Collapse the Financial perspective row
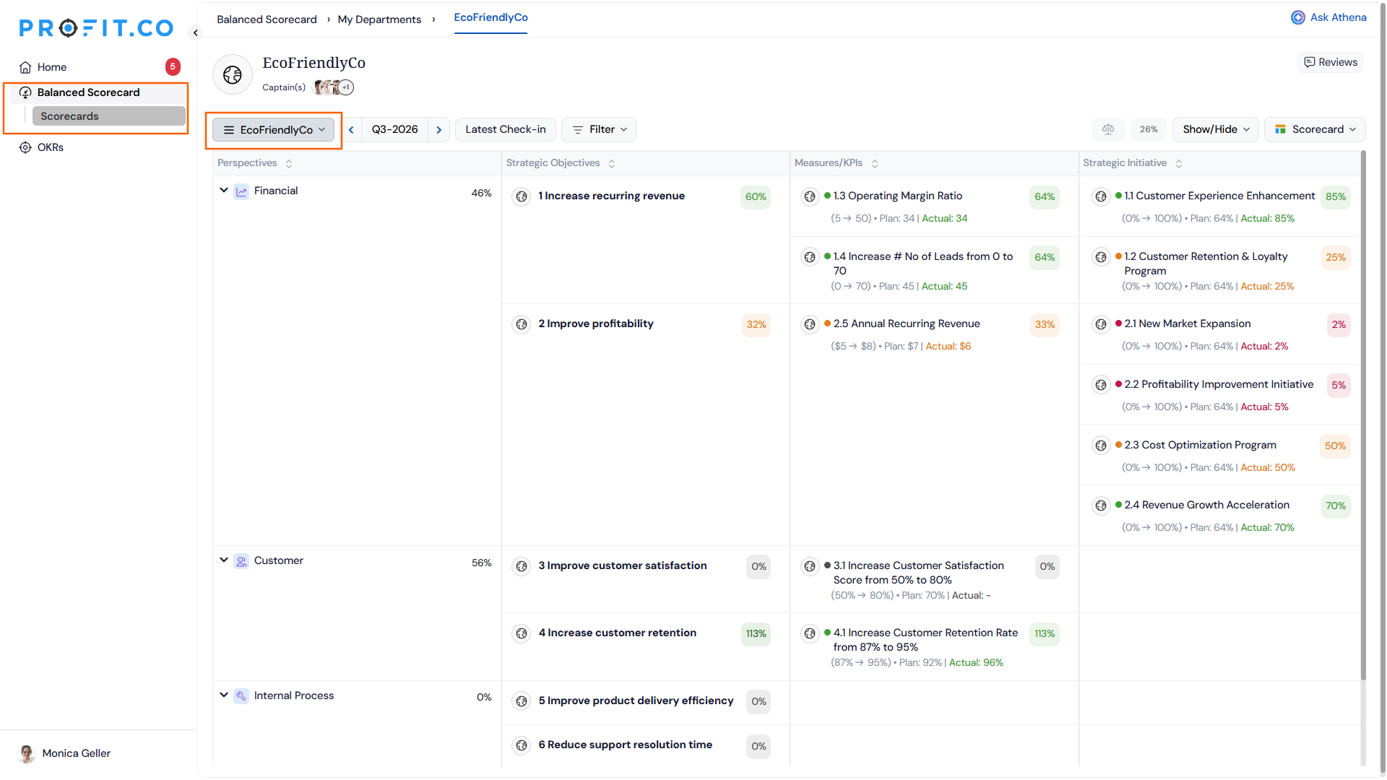Screen dimensions: 1387x780 [224, 191]
